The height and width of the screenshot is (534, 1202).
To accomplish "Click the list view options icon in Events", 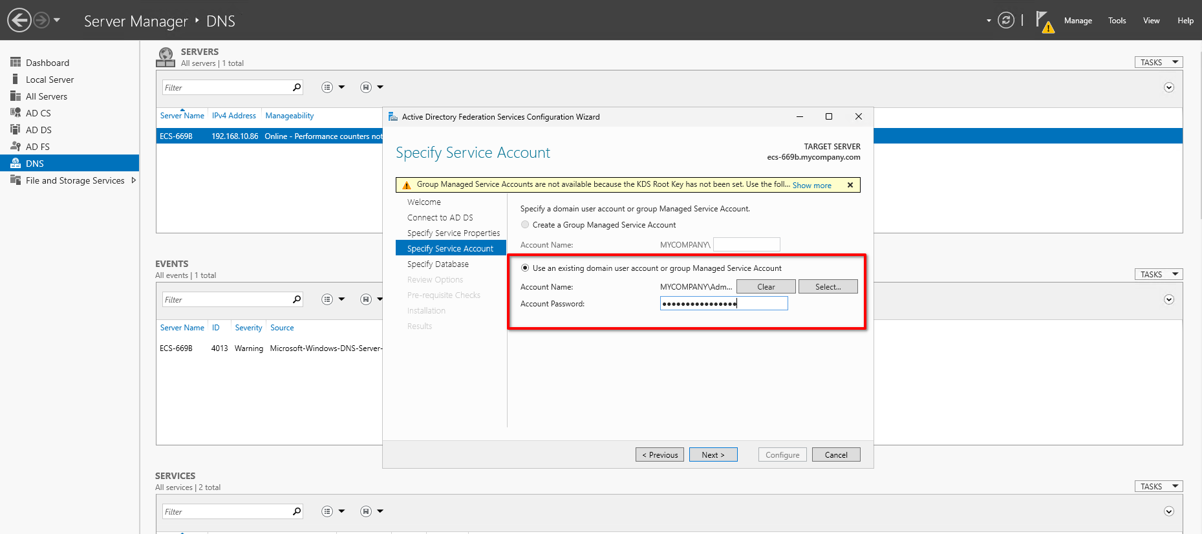I will (x=327, y=299).
